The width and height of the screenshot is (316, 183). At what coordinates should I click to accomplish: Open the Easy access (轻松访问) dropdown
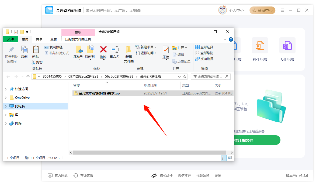pyautogui.click(x=146, y=53)
